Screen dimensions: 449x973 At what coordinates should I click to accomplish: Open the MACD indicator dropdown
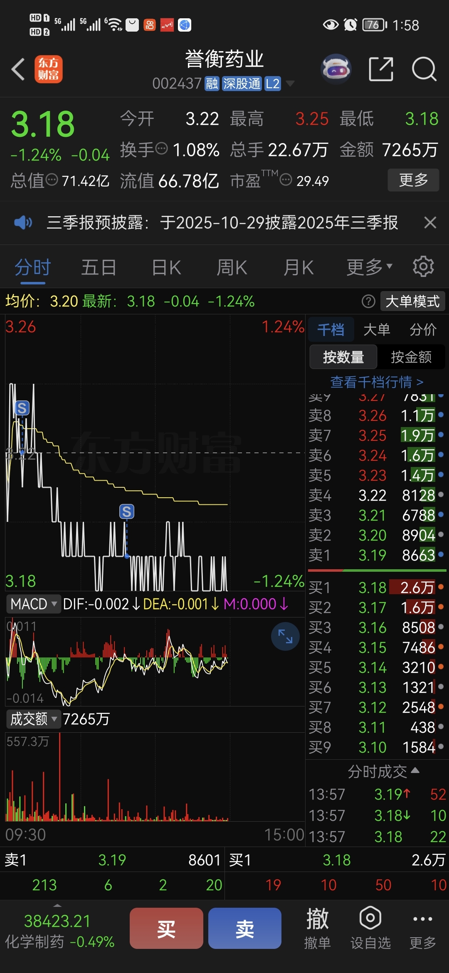click(x=33, y=604)
